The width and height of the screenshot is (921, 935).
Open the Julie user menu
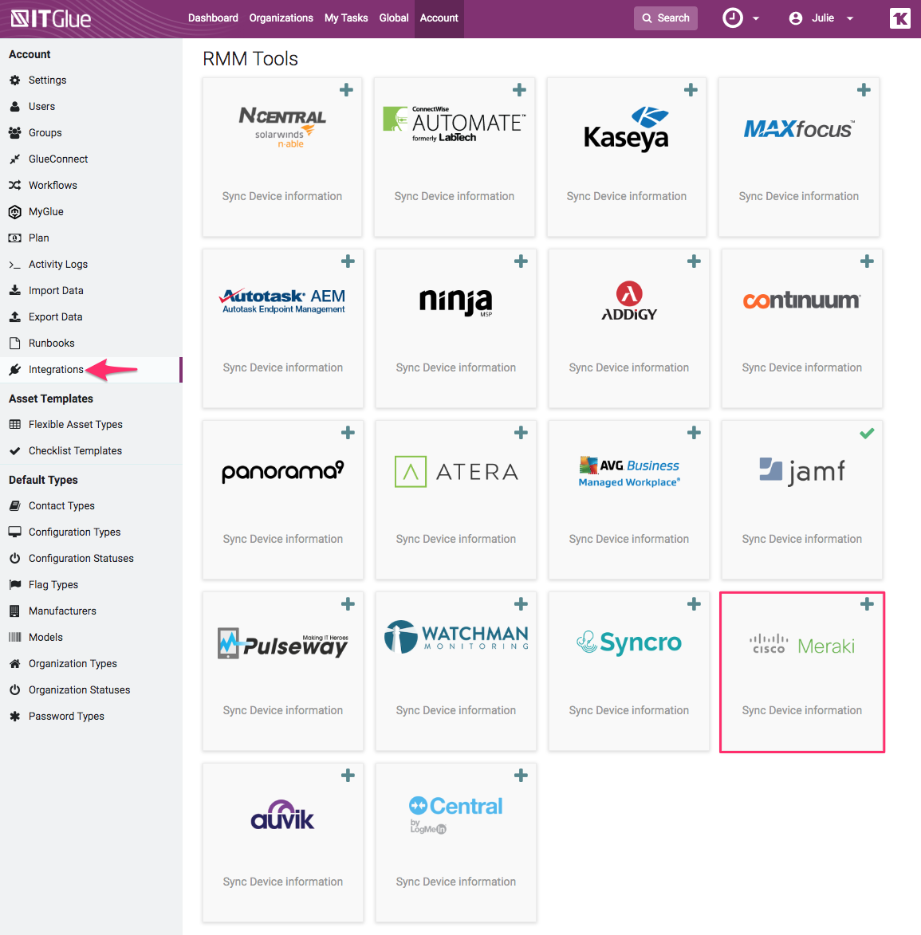pos(821,18)
